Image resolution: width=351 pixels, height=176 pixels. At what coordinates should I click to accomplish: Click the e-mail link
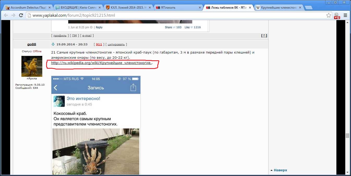tap(87, 36)
